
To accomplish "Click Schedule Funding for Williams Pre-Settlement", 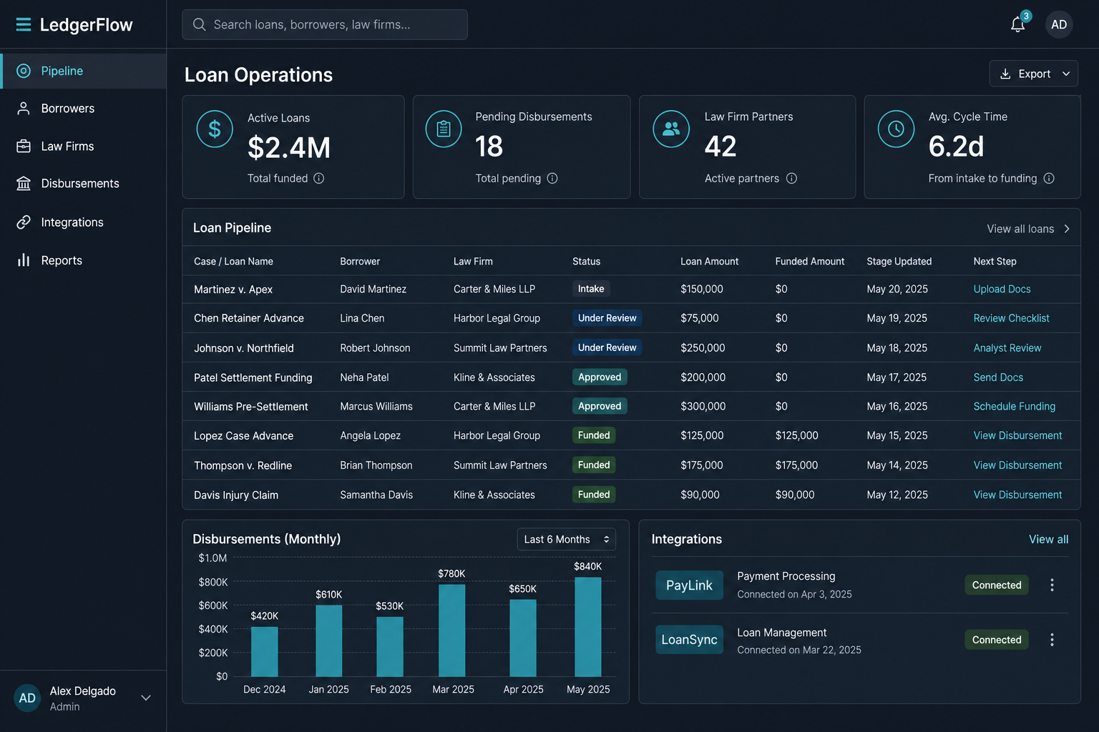I will (1014, 406).
